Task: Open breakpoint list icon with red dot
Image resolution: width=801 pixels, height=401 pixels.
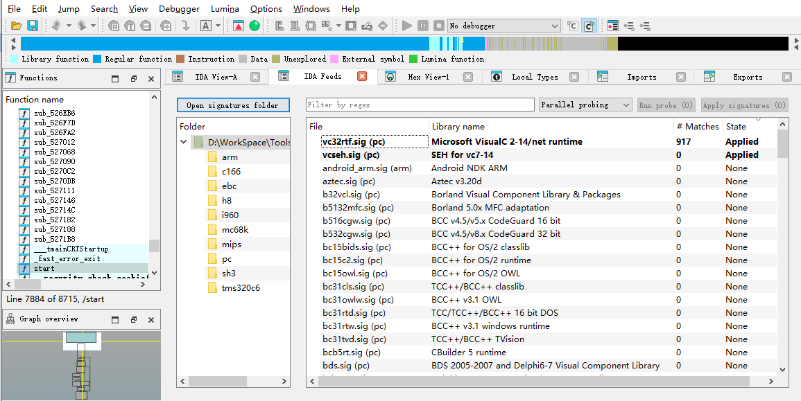Action: point(614,26)
